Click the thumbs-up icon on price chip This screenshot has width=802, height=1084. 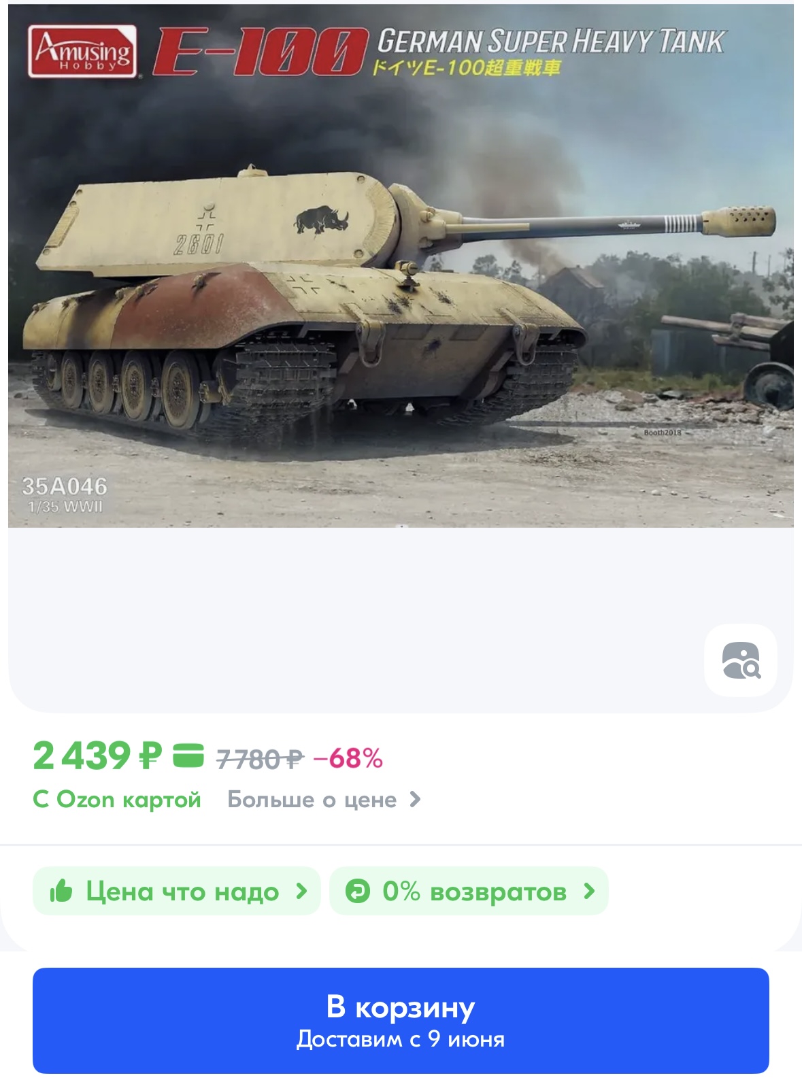pos(61,891)
